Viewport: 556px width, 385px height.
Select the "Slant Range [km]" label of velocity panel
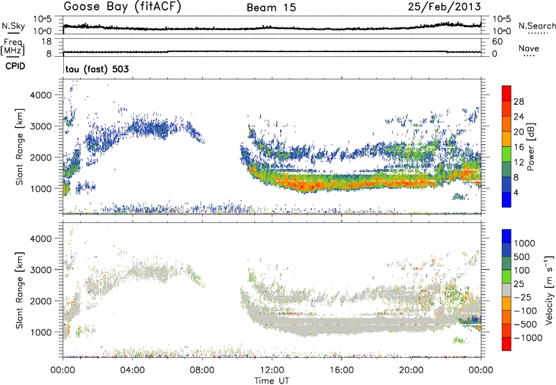(x=20, y=290)
